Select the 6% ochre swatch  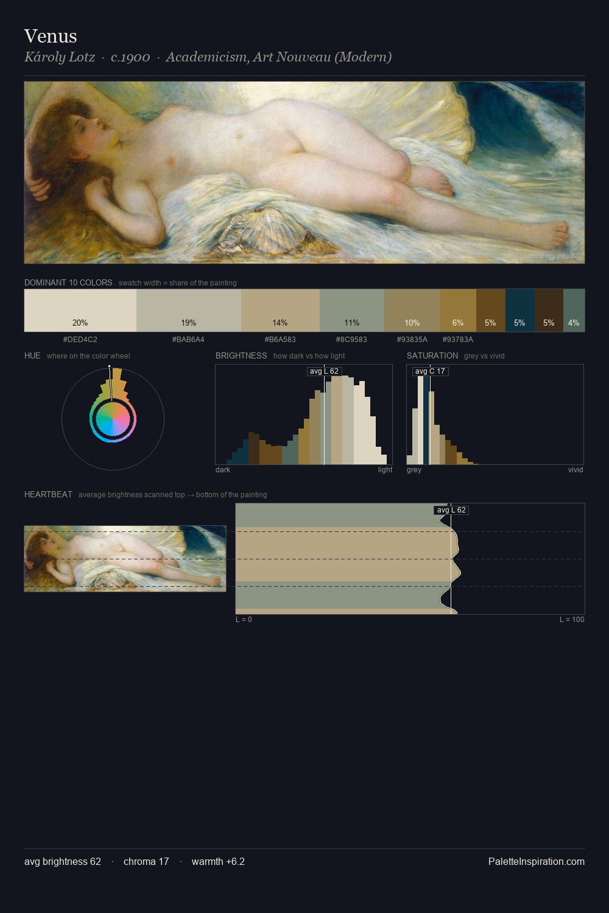458,310
